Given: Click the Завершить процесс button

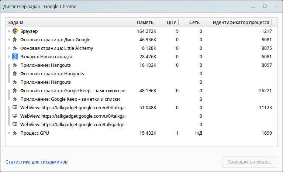Looking at the screenshot, I should pyautogui.click(x=250, y=162).
